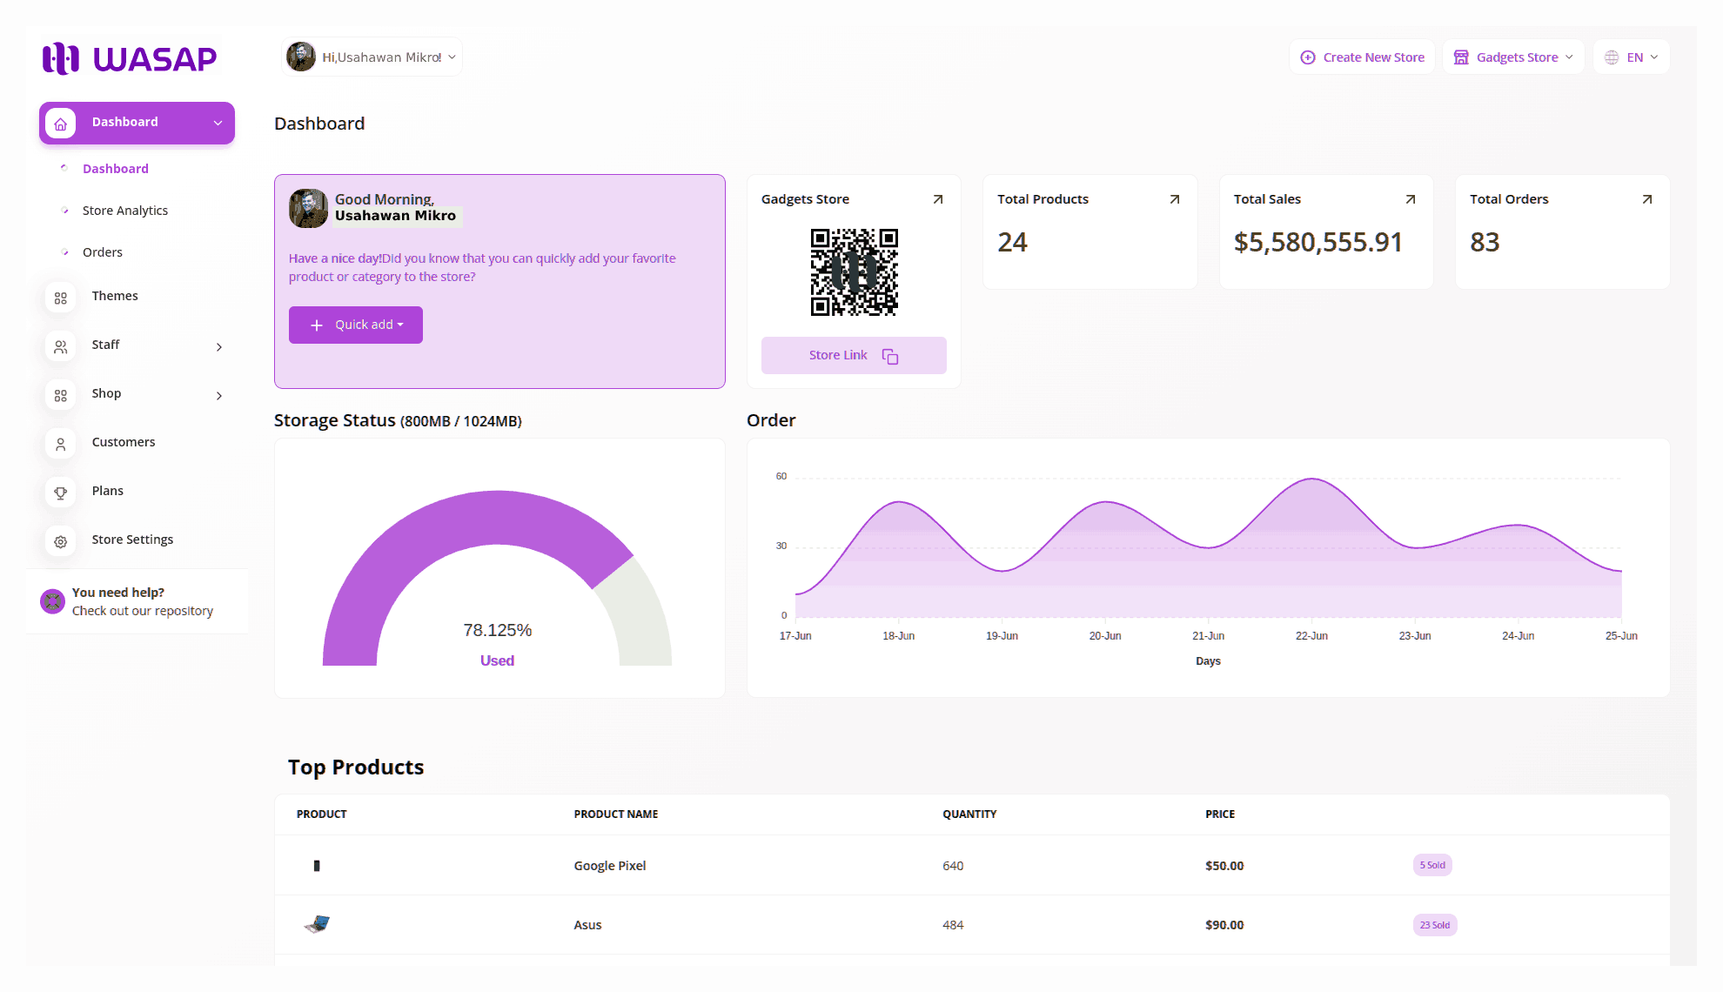Click the Themes grid icon in sidebar
The width and height of the screenshot is (1723, 992).
60,298
